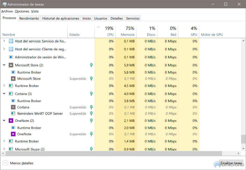Click the suspended Cortana process icon

(x=13, y=107)
